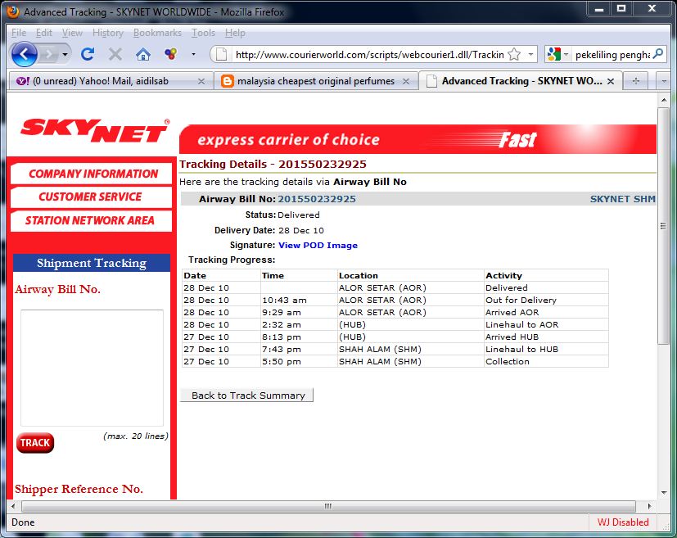The image size is (677, 538).
Task: Bookmark this page with the star icon
Action: (x=514, y=54)
